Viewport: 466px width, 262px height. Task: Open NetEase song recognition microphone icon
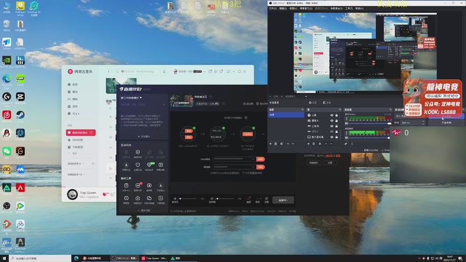[164, 72]
